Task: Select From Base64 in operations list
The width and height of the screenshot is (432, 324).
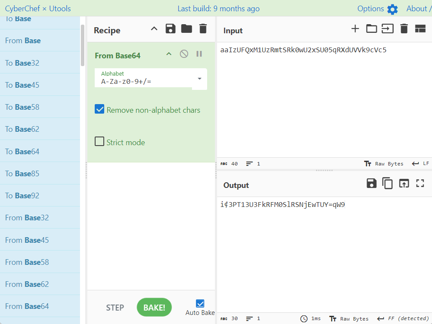Action: (x=40, y=306)
